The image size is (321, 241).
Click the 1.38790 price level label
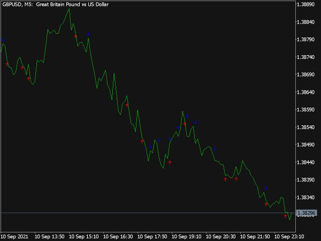tap(305, 39)
